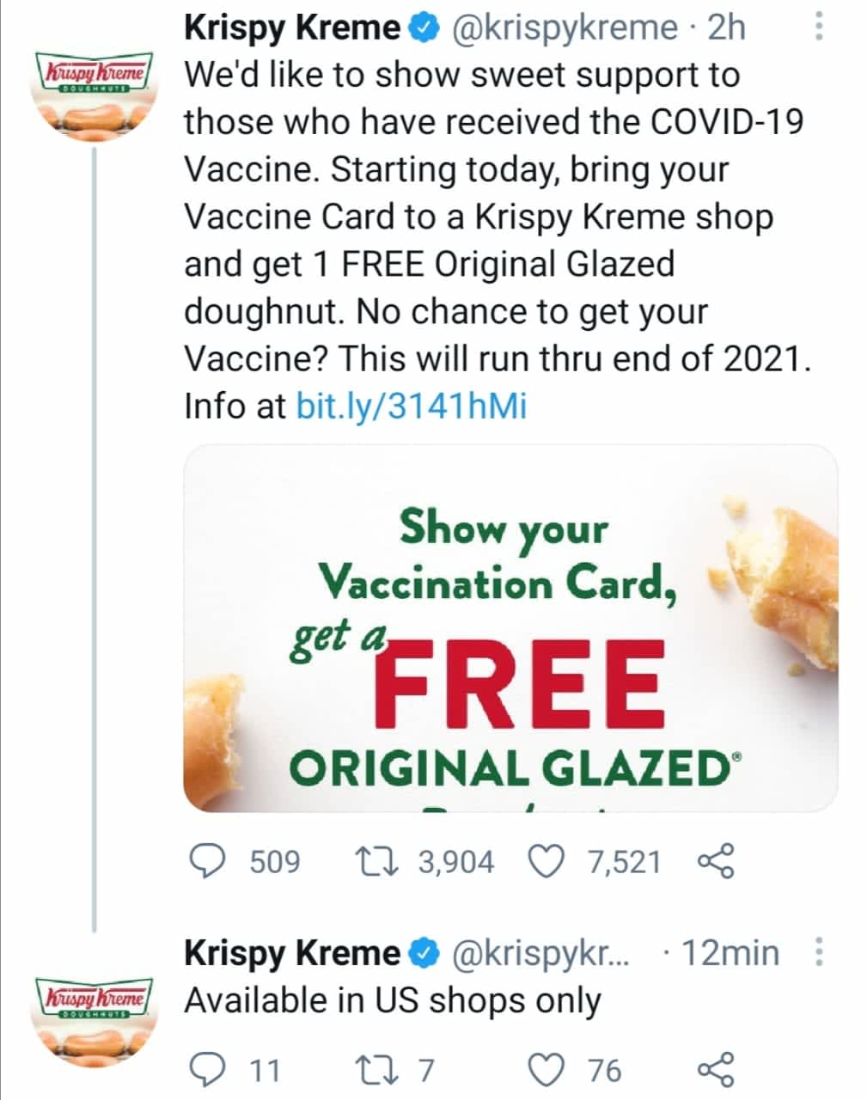Image resolution: width=867 pixels, height=1100 pixels.
Task: Like the "Available in US shops only" tweet
Action: coord(547,1070)
